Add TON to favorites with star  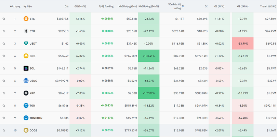(4, 106)
